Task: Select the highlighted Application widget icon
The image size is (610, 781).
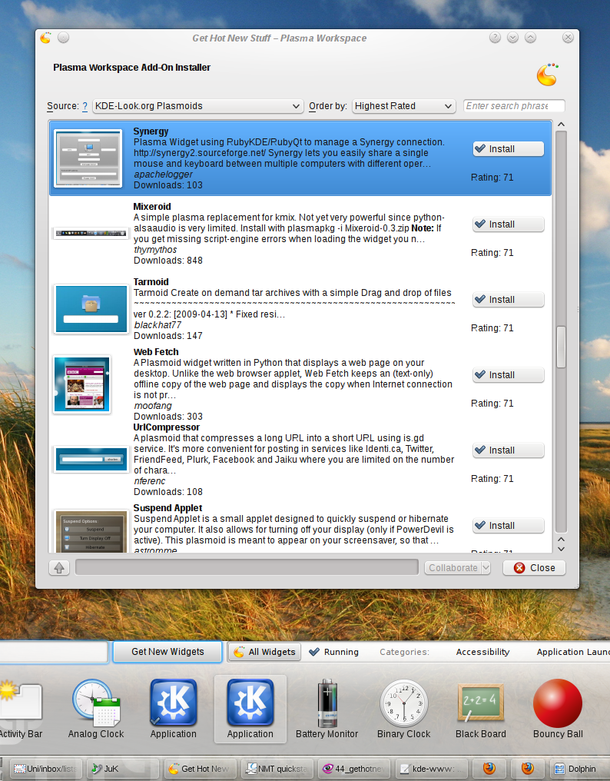Action: tap(250, 703)
